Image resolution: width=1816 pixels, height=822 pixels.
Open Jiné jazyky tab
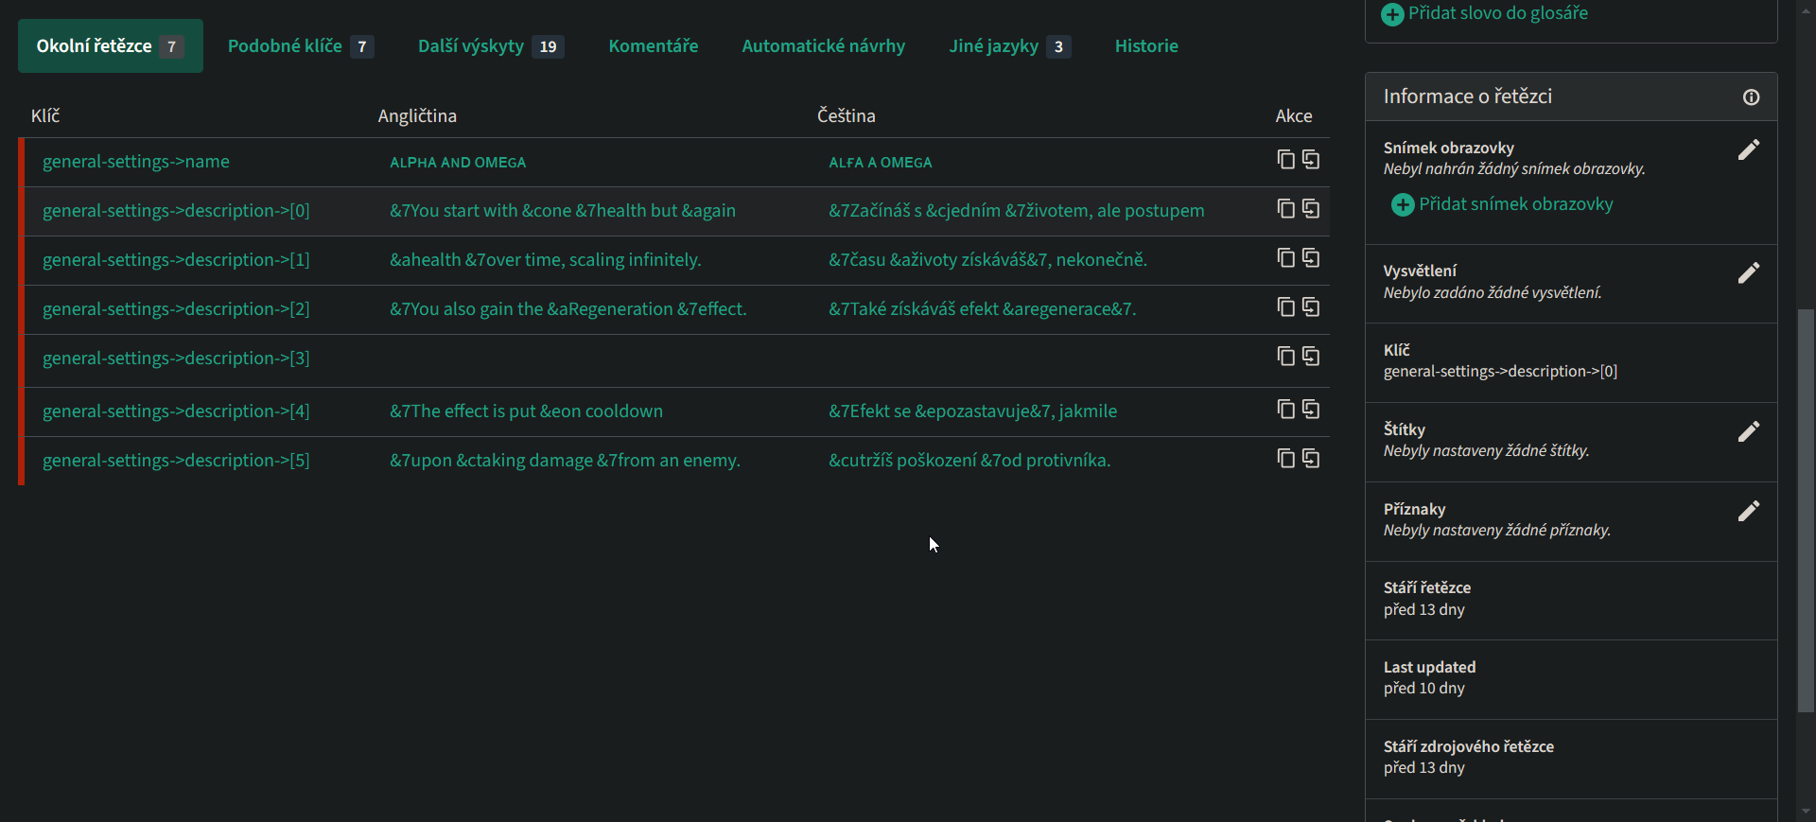[x=1010, y=45]
